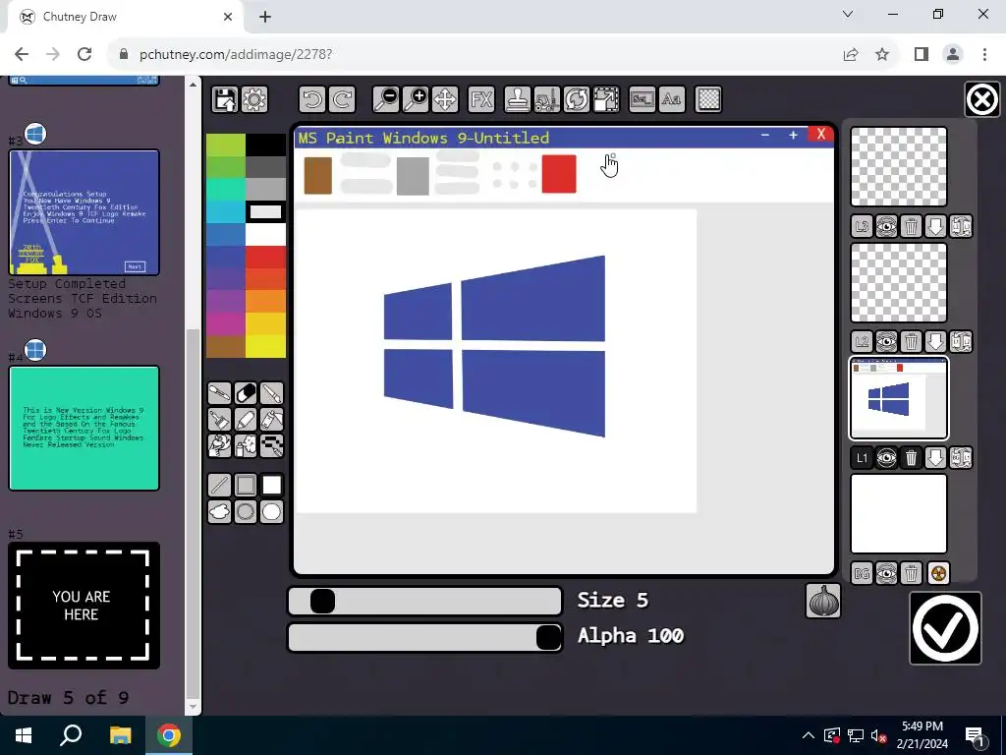Merge layer L3 down with arrow
This screenshot has height=755, width=1006.
coord(935,226)
